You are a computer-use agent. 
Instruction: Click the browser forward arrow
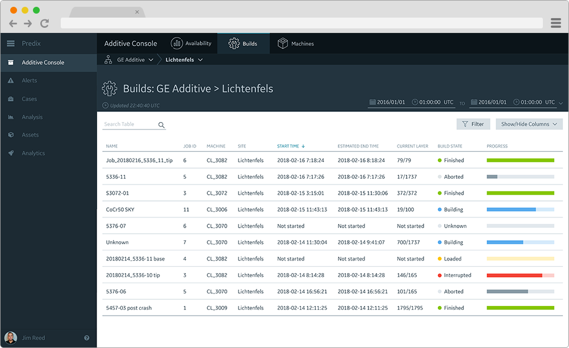point(28,24)
